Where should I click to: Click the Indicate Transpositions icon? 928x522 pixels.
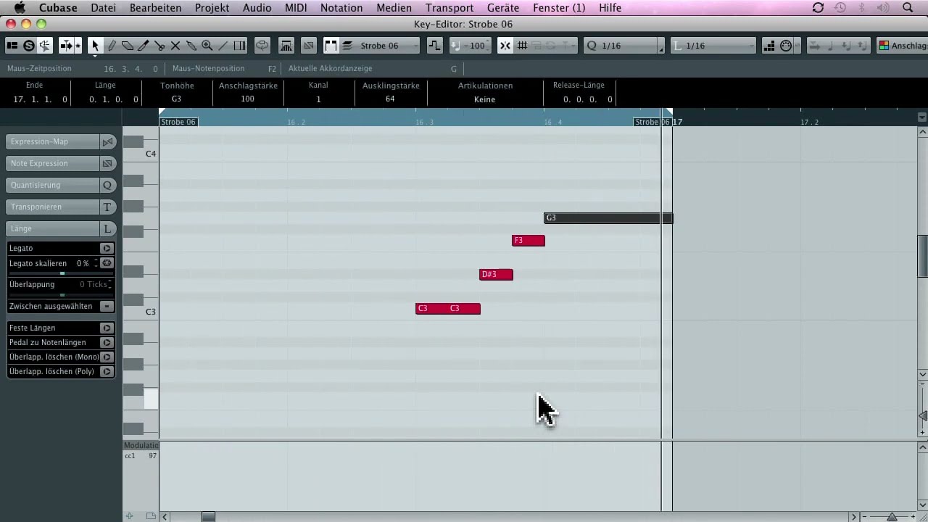[434, 46]
